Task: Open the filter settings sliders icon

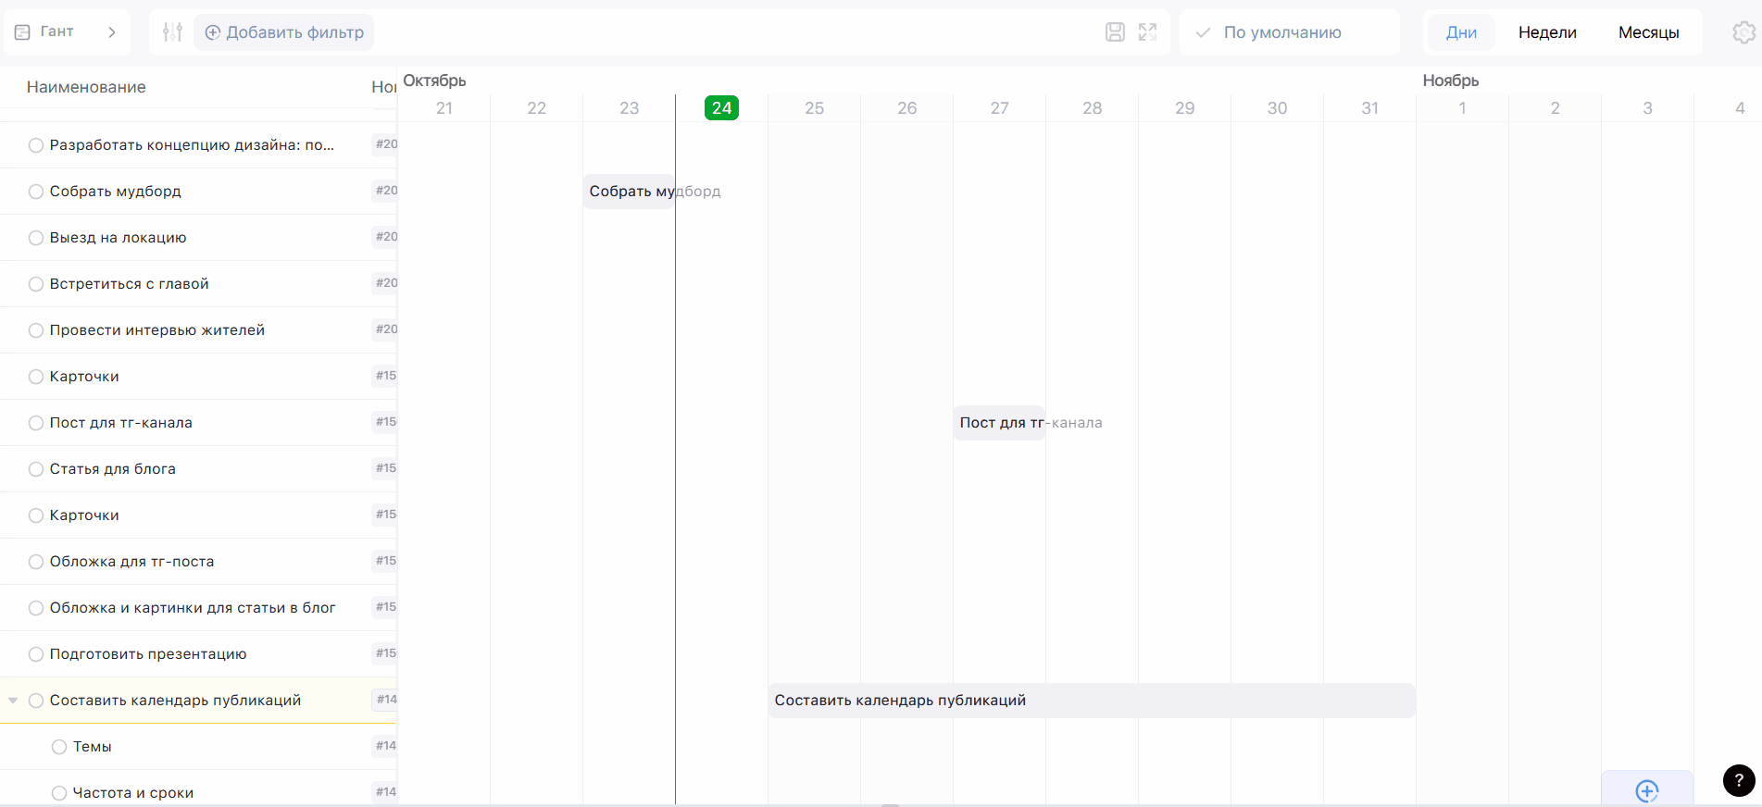Action: (x=172, y=32)
